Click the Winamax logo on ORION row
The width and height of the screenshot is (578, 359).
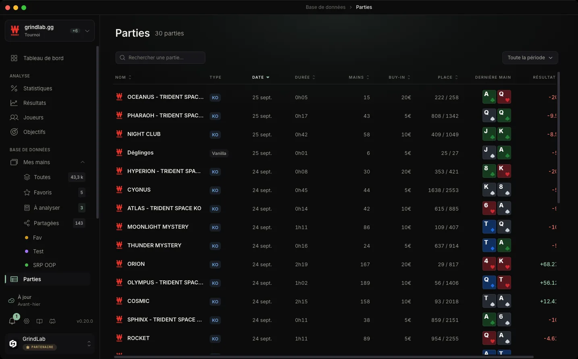click(119, 264)
